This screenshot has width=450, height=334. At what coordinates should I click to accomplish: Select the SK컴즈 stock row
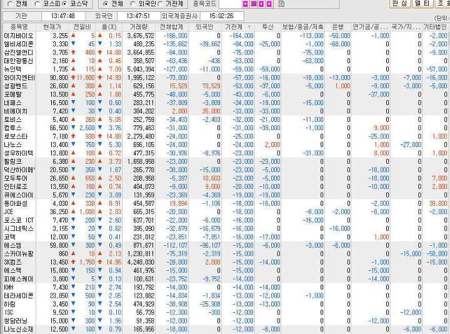[x=225, y=262]
